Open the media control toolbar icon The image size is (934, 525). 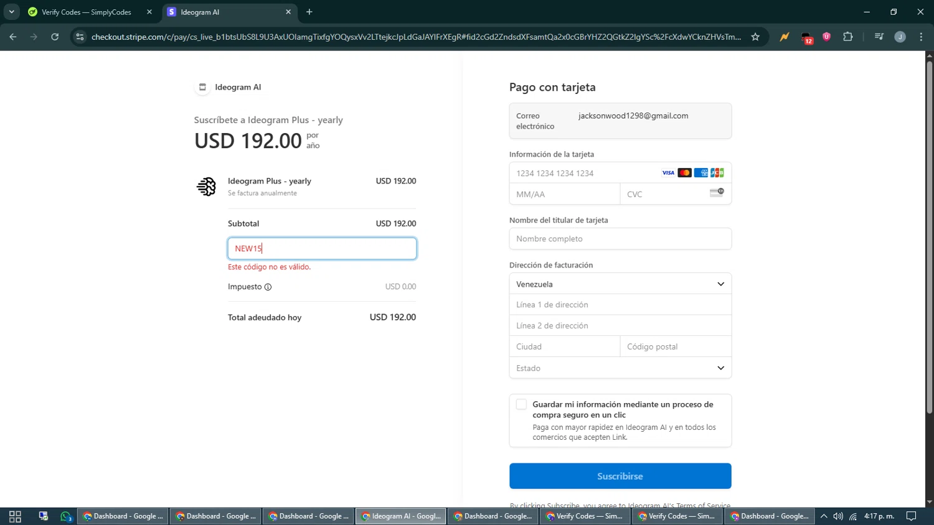pos(879,37)
